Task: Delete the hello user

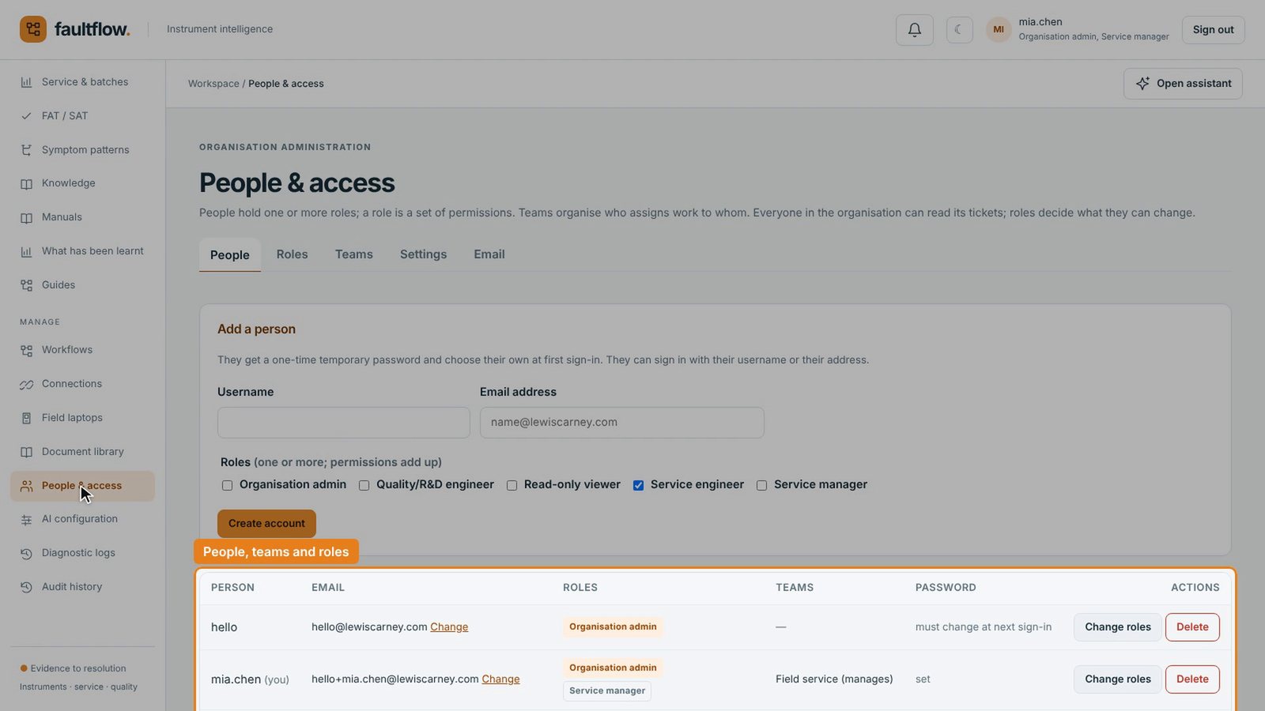Action: click(x=1192, y=627)
